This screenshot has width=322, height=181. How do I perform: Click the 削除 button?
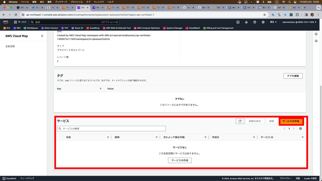pyautogui.click(x=272, y=121)
